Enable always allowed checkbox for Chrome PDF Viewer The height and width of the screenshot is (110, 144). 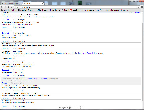pos(14,62)
